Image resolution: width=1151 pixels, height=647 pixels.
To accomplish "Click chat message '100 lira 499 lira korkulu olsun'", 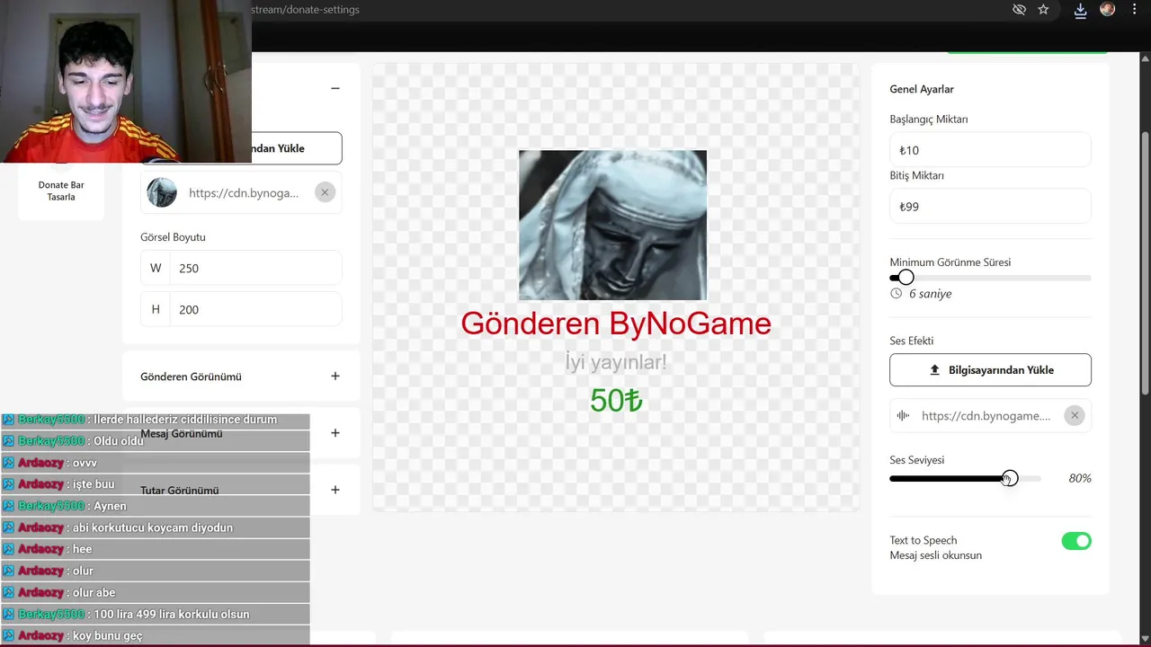I will pos(171,615).
